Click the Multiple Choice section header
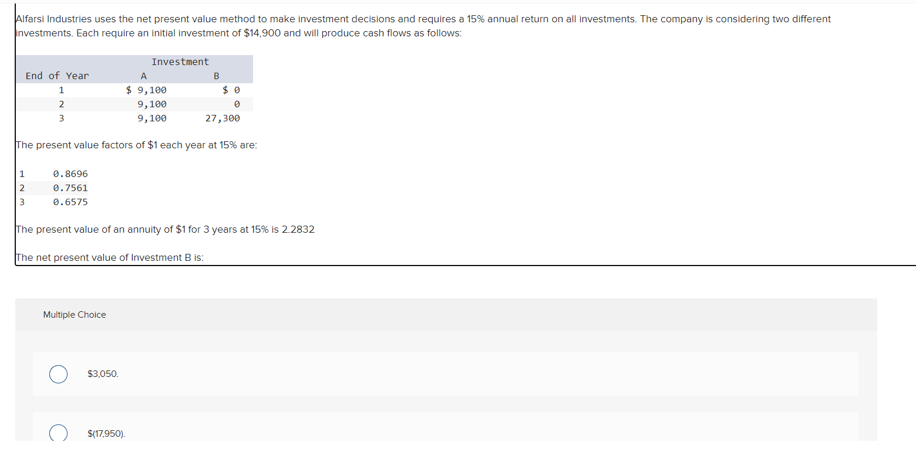 pyautogui.click(x=74, y=314)
